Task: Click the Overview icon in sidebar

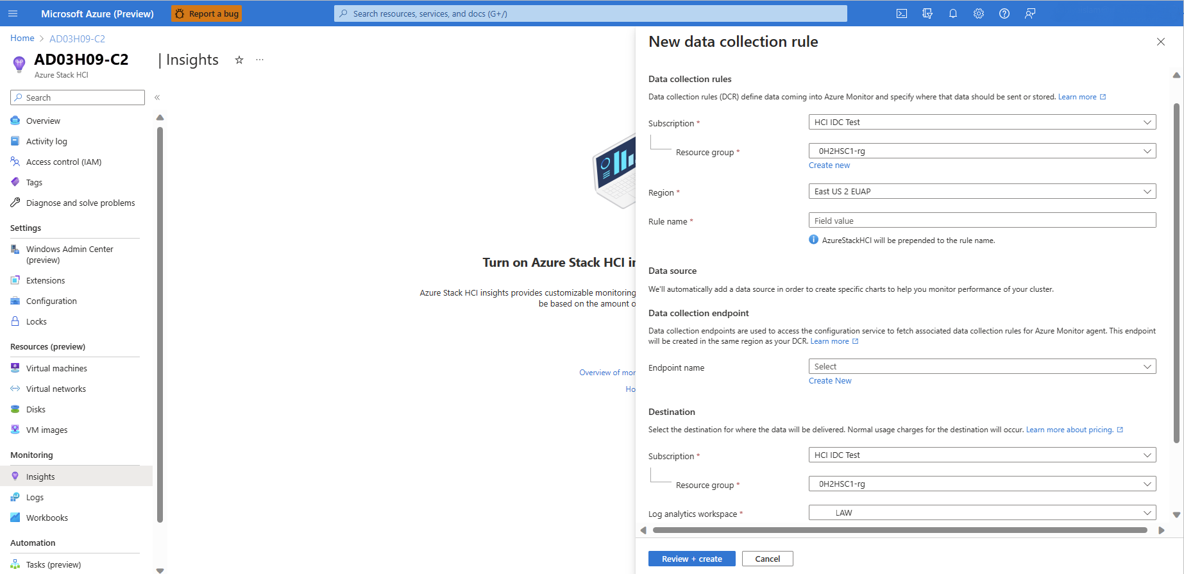Action: [15, 121]
